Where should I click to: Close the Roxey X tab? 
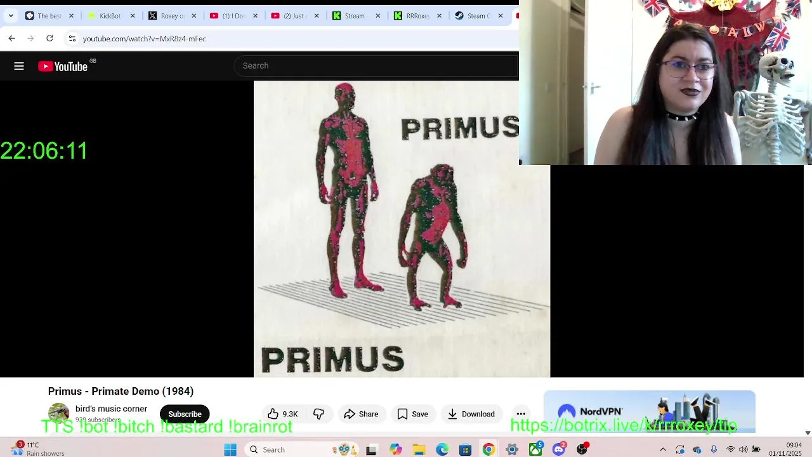click(x=194, y=16)
